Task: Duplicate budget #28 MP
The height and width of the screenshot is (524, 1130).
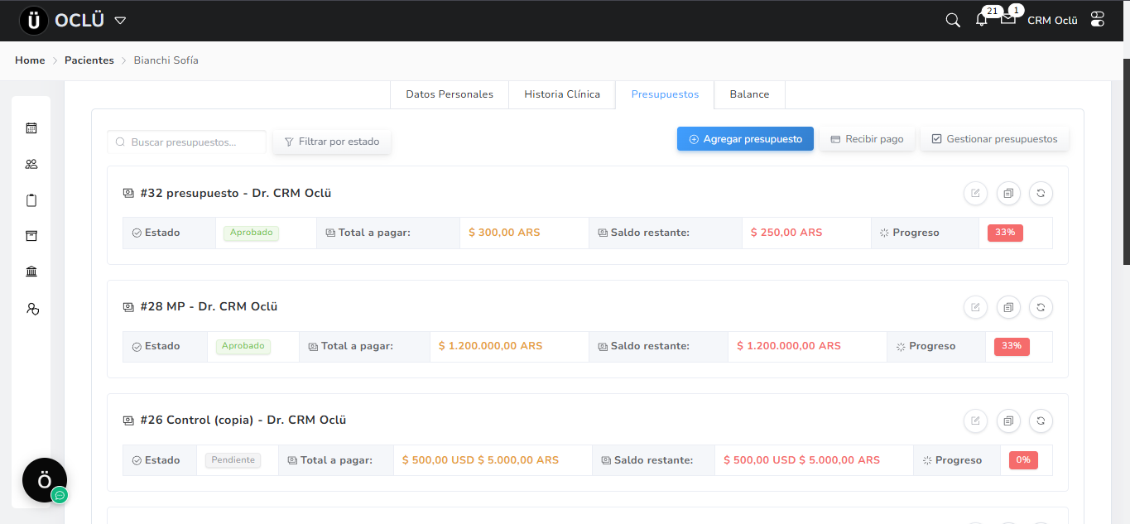Action: (x=1008, y=307)
